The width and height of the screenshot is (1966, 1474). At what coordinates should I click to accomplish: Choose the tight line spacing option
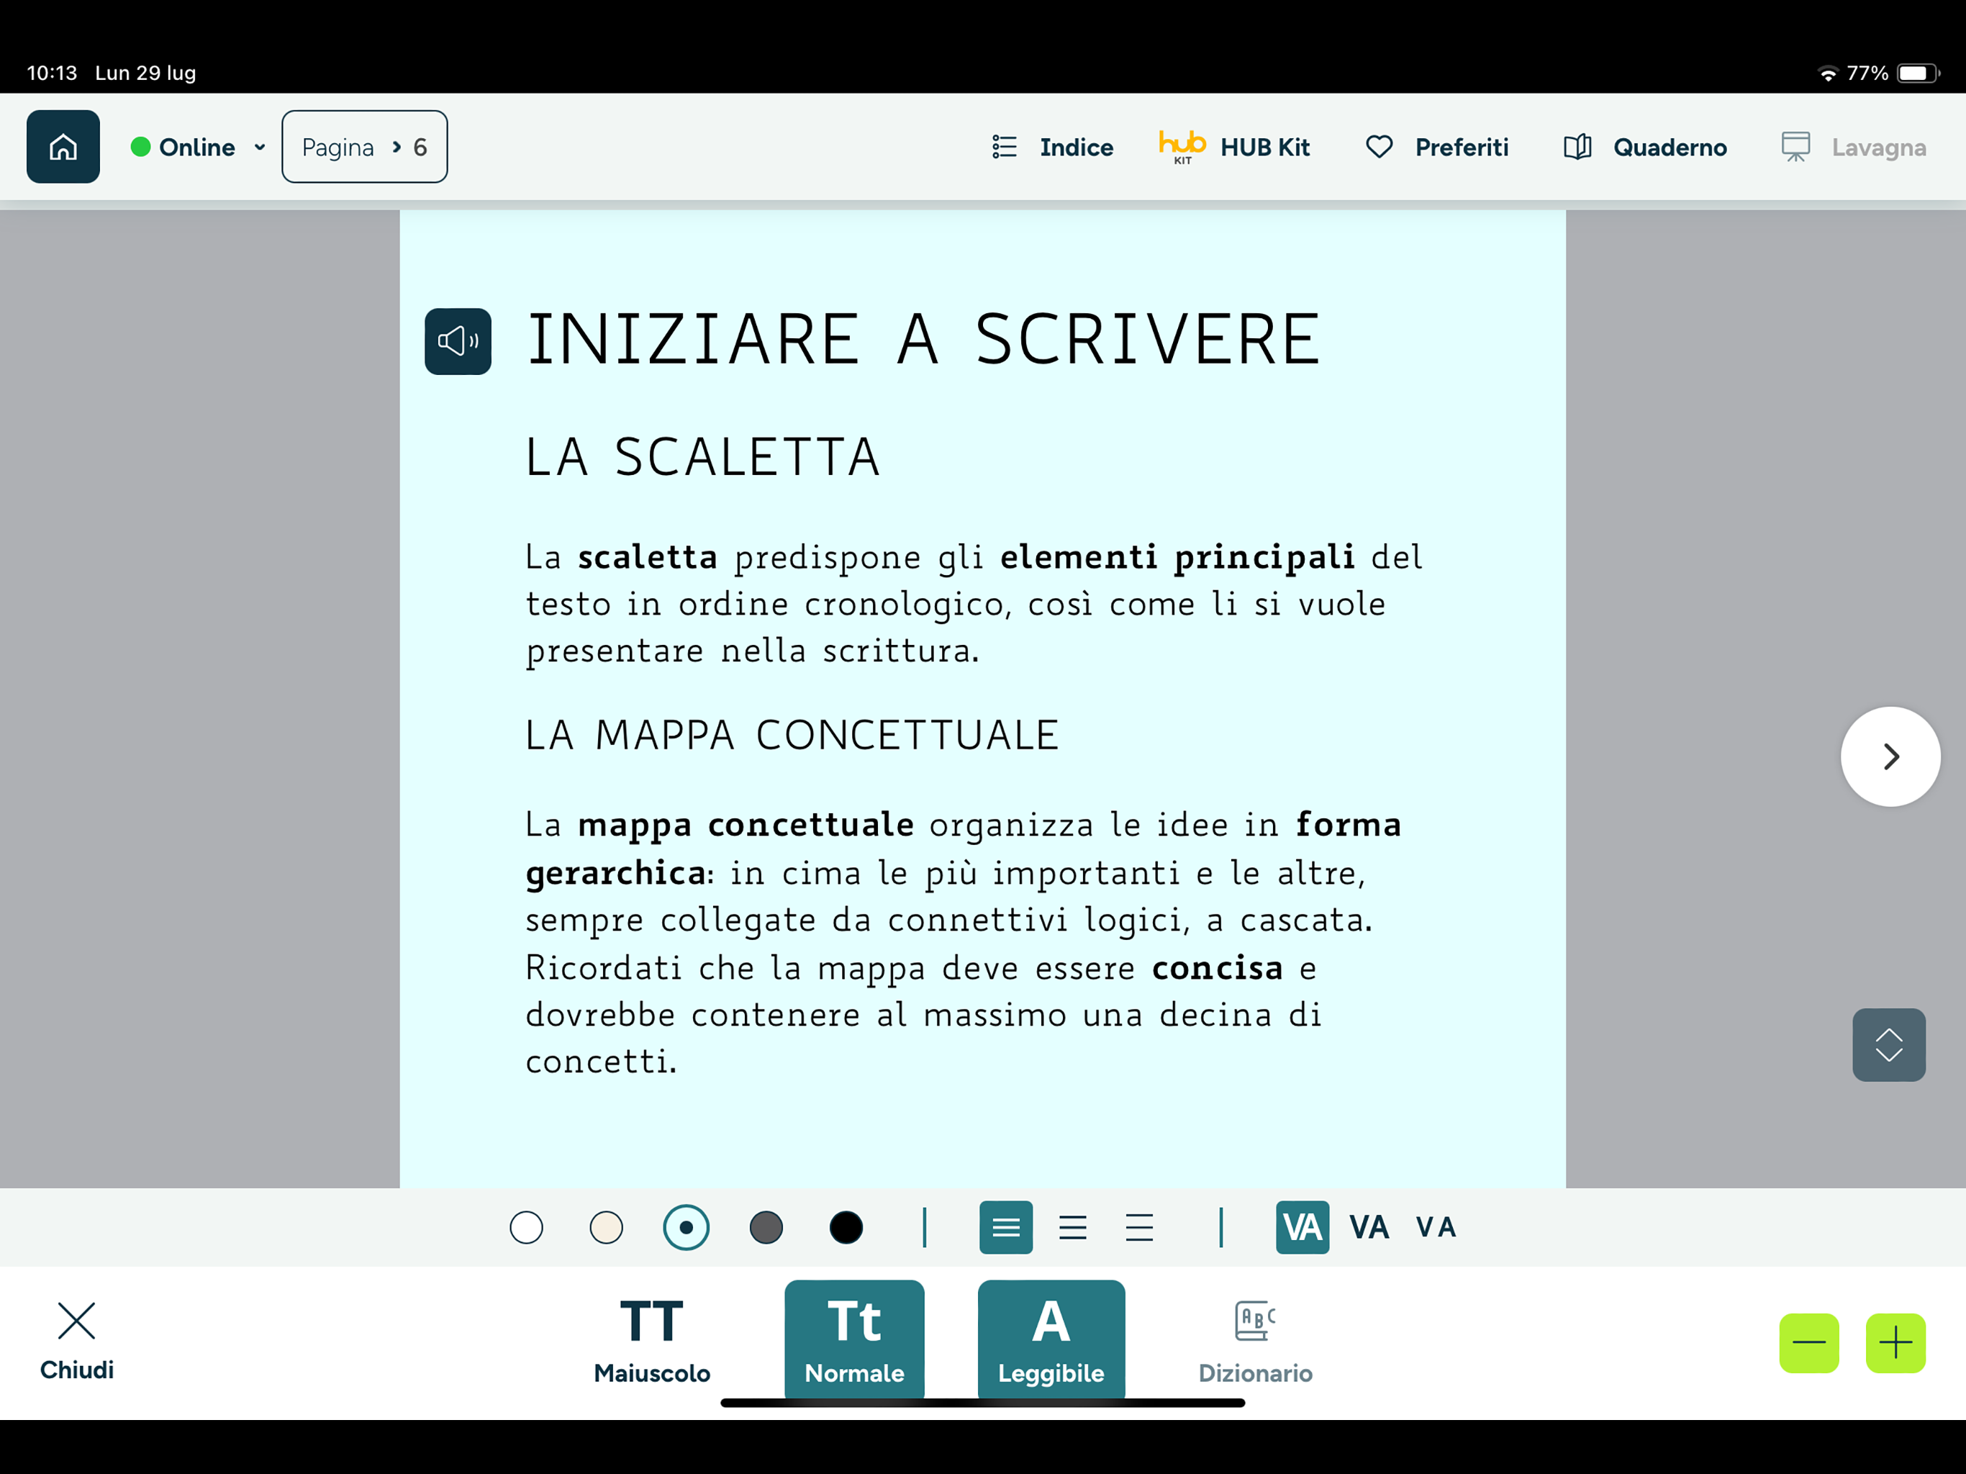click(x=1006, y=1228)
